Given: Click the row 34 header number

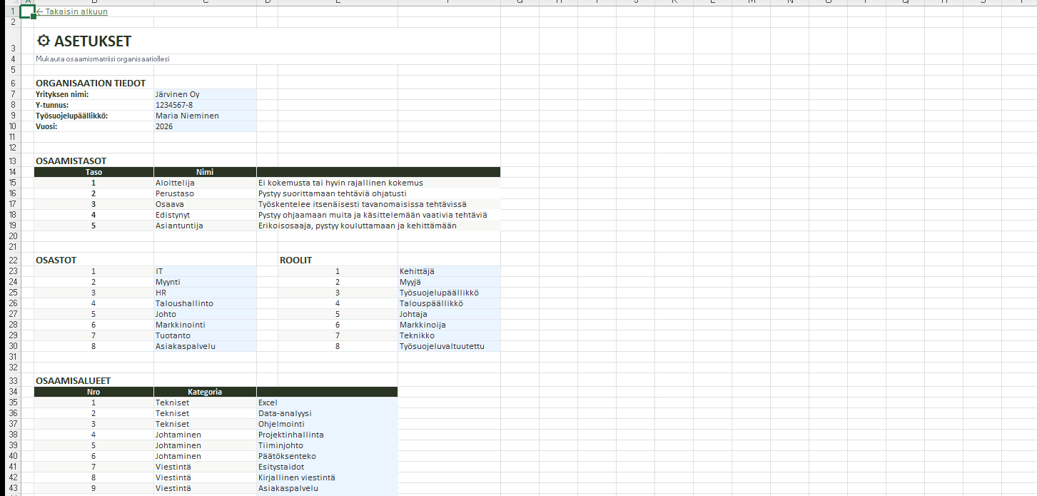Looking at the screenshot, I should (12, 392).
